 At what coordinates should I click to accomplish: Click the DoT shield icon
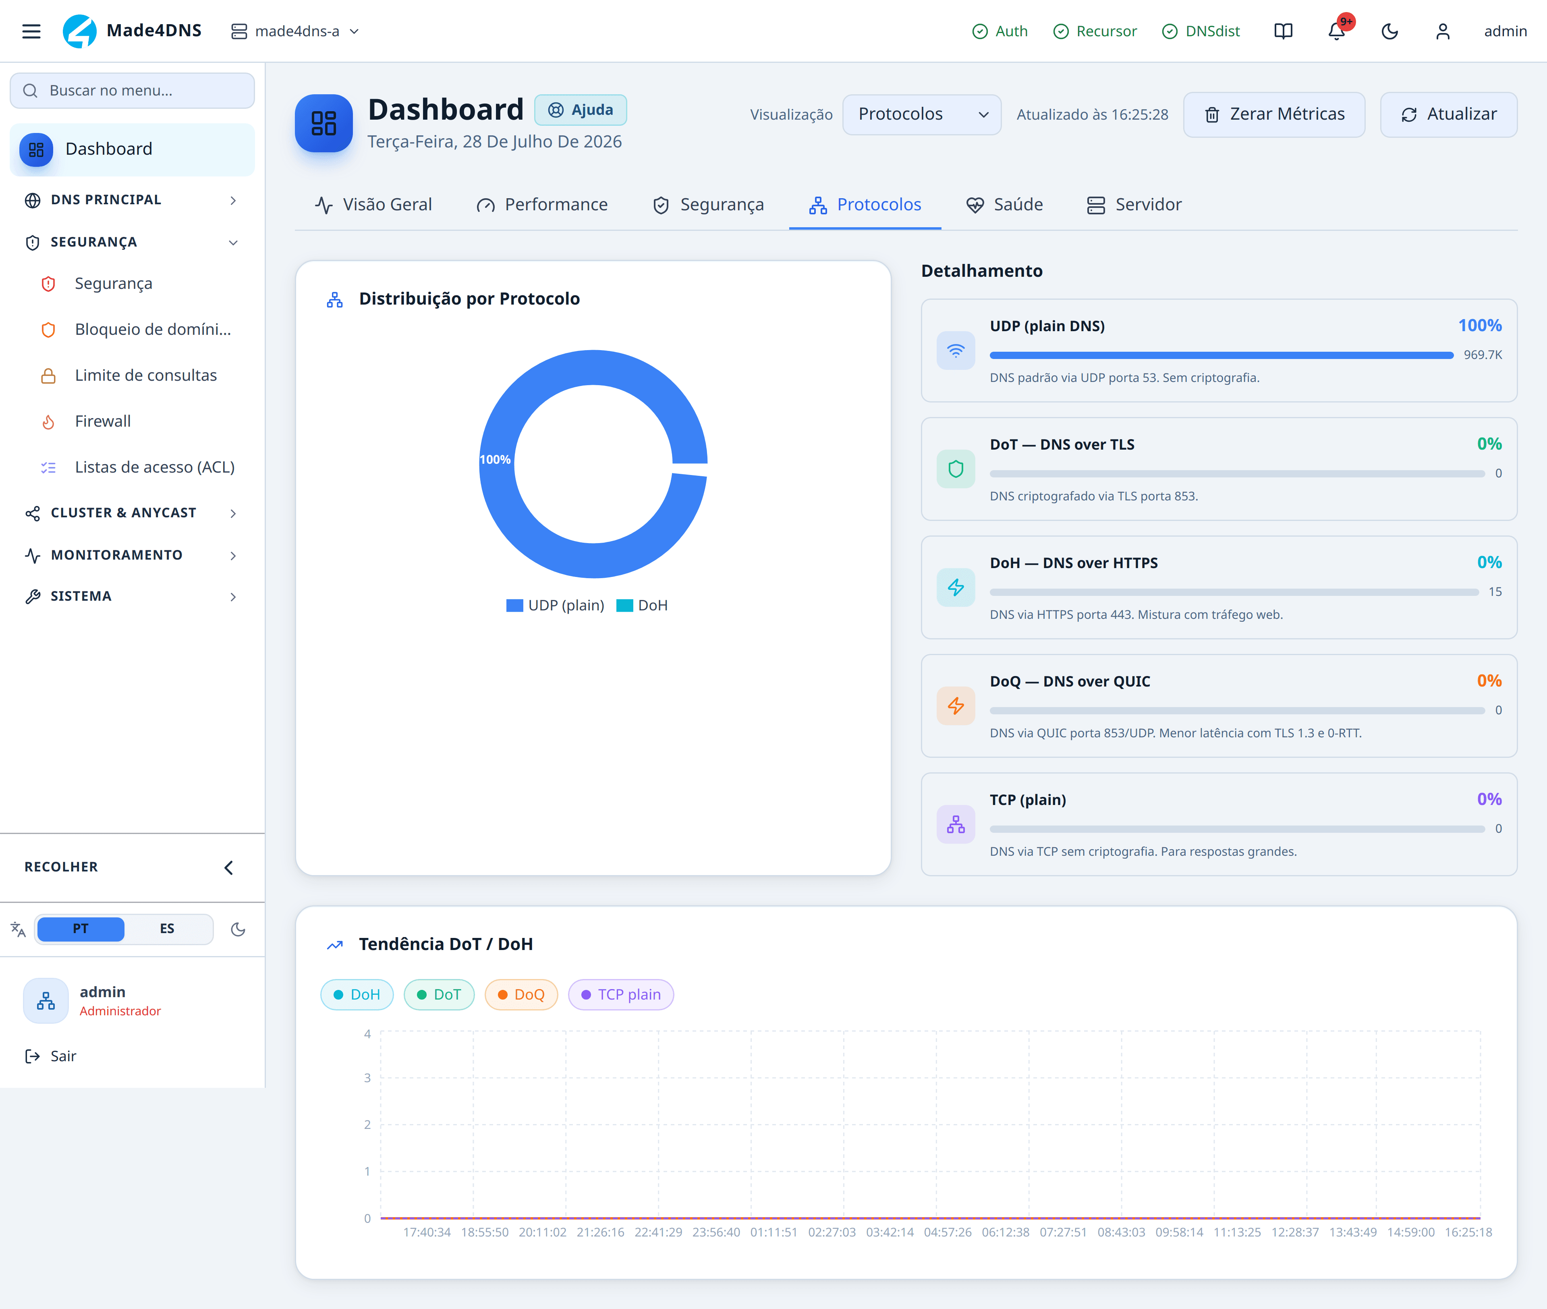point(956,469)
